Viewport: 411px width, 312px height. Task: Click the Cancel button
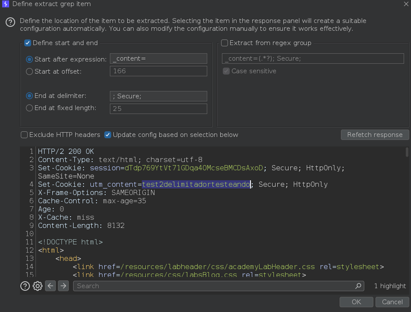tap(392, 302)
